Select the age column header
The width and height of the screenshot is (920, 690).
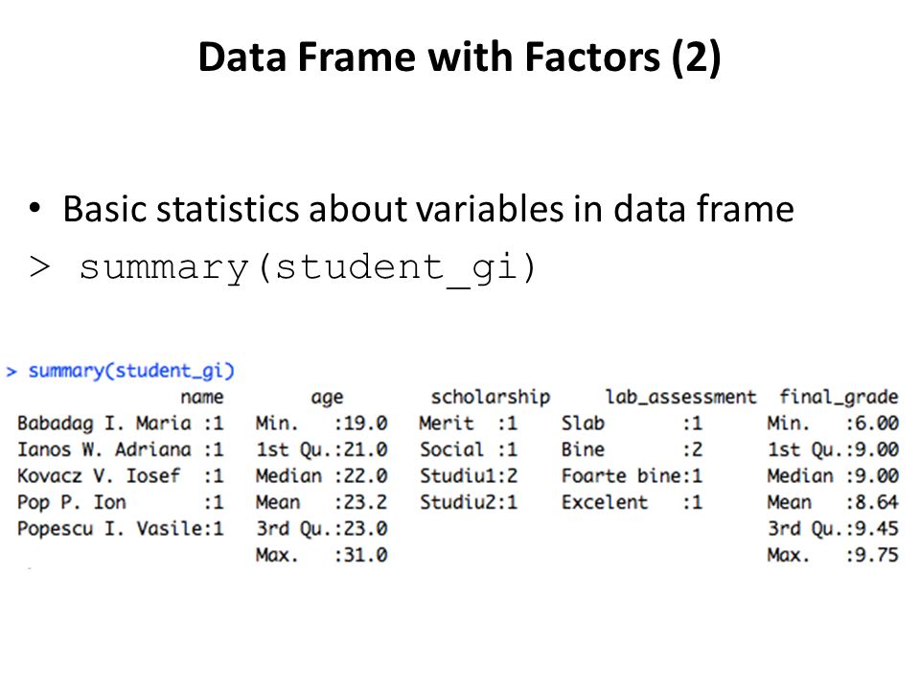pyautogui.click(x=327, y=399)
